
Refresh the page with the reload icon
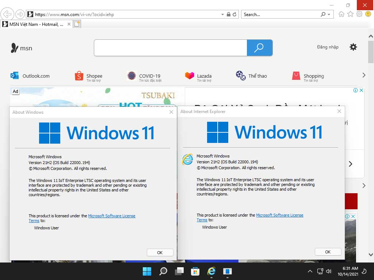tap(234, 14)
